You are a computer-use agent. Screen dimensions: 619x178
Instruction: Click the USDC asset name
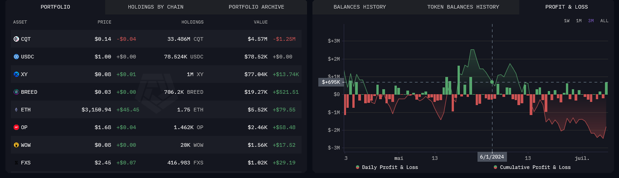[28, 57]
